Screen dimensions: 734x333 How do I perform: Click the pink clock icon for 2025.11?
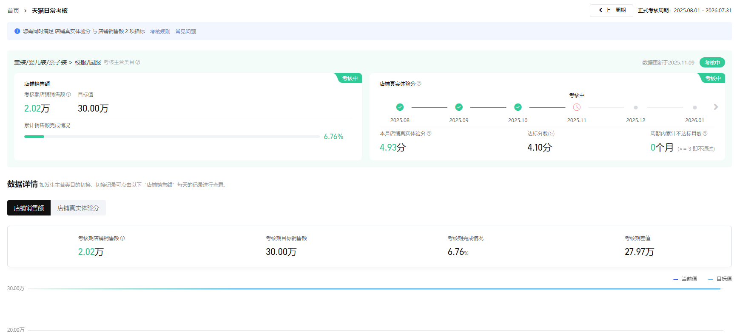tap(577, 107)
